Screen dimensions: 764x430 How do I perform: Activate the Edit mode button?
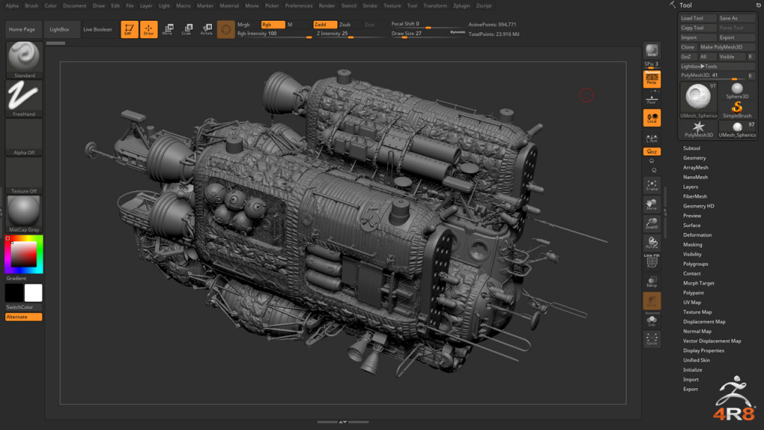click(x=129, y=29)
